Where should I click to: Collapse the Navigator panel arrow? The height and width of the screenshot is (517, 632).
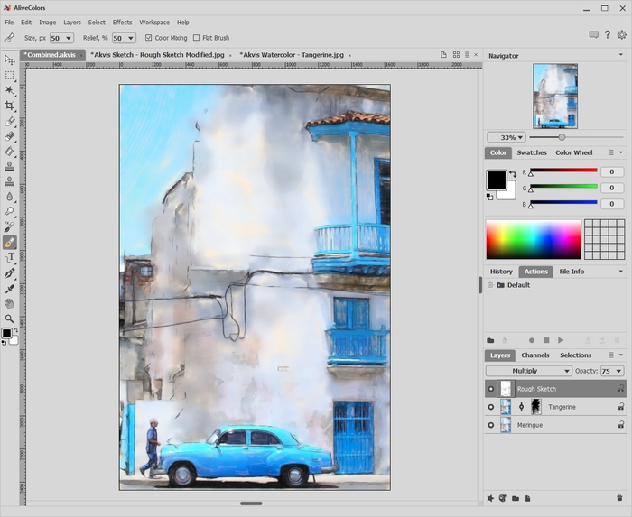621,55
